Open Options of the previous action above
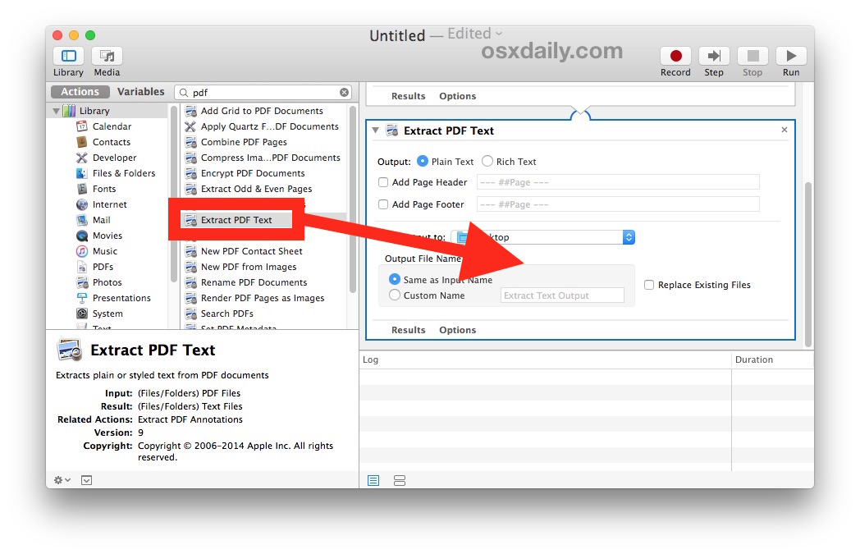The image size is (860, 554). [x=457, y=96]
